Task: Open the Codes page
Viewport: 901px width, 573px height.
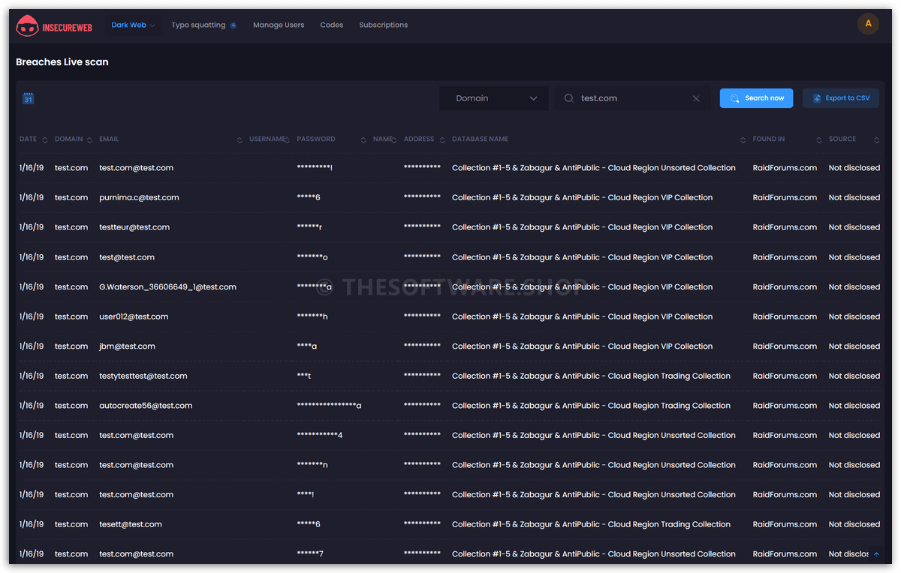Action: point(332,25)
